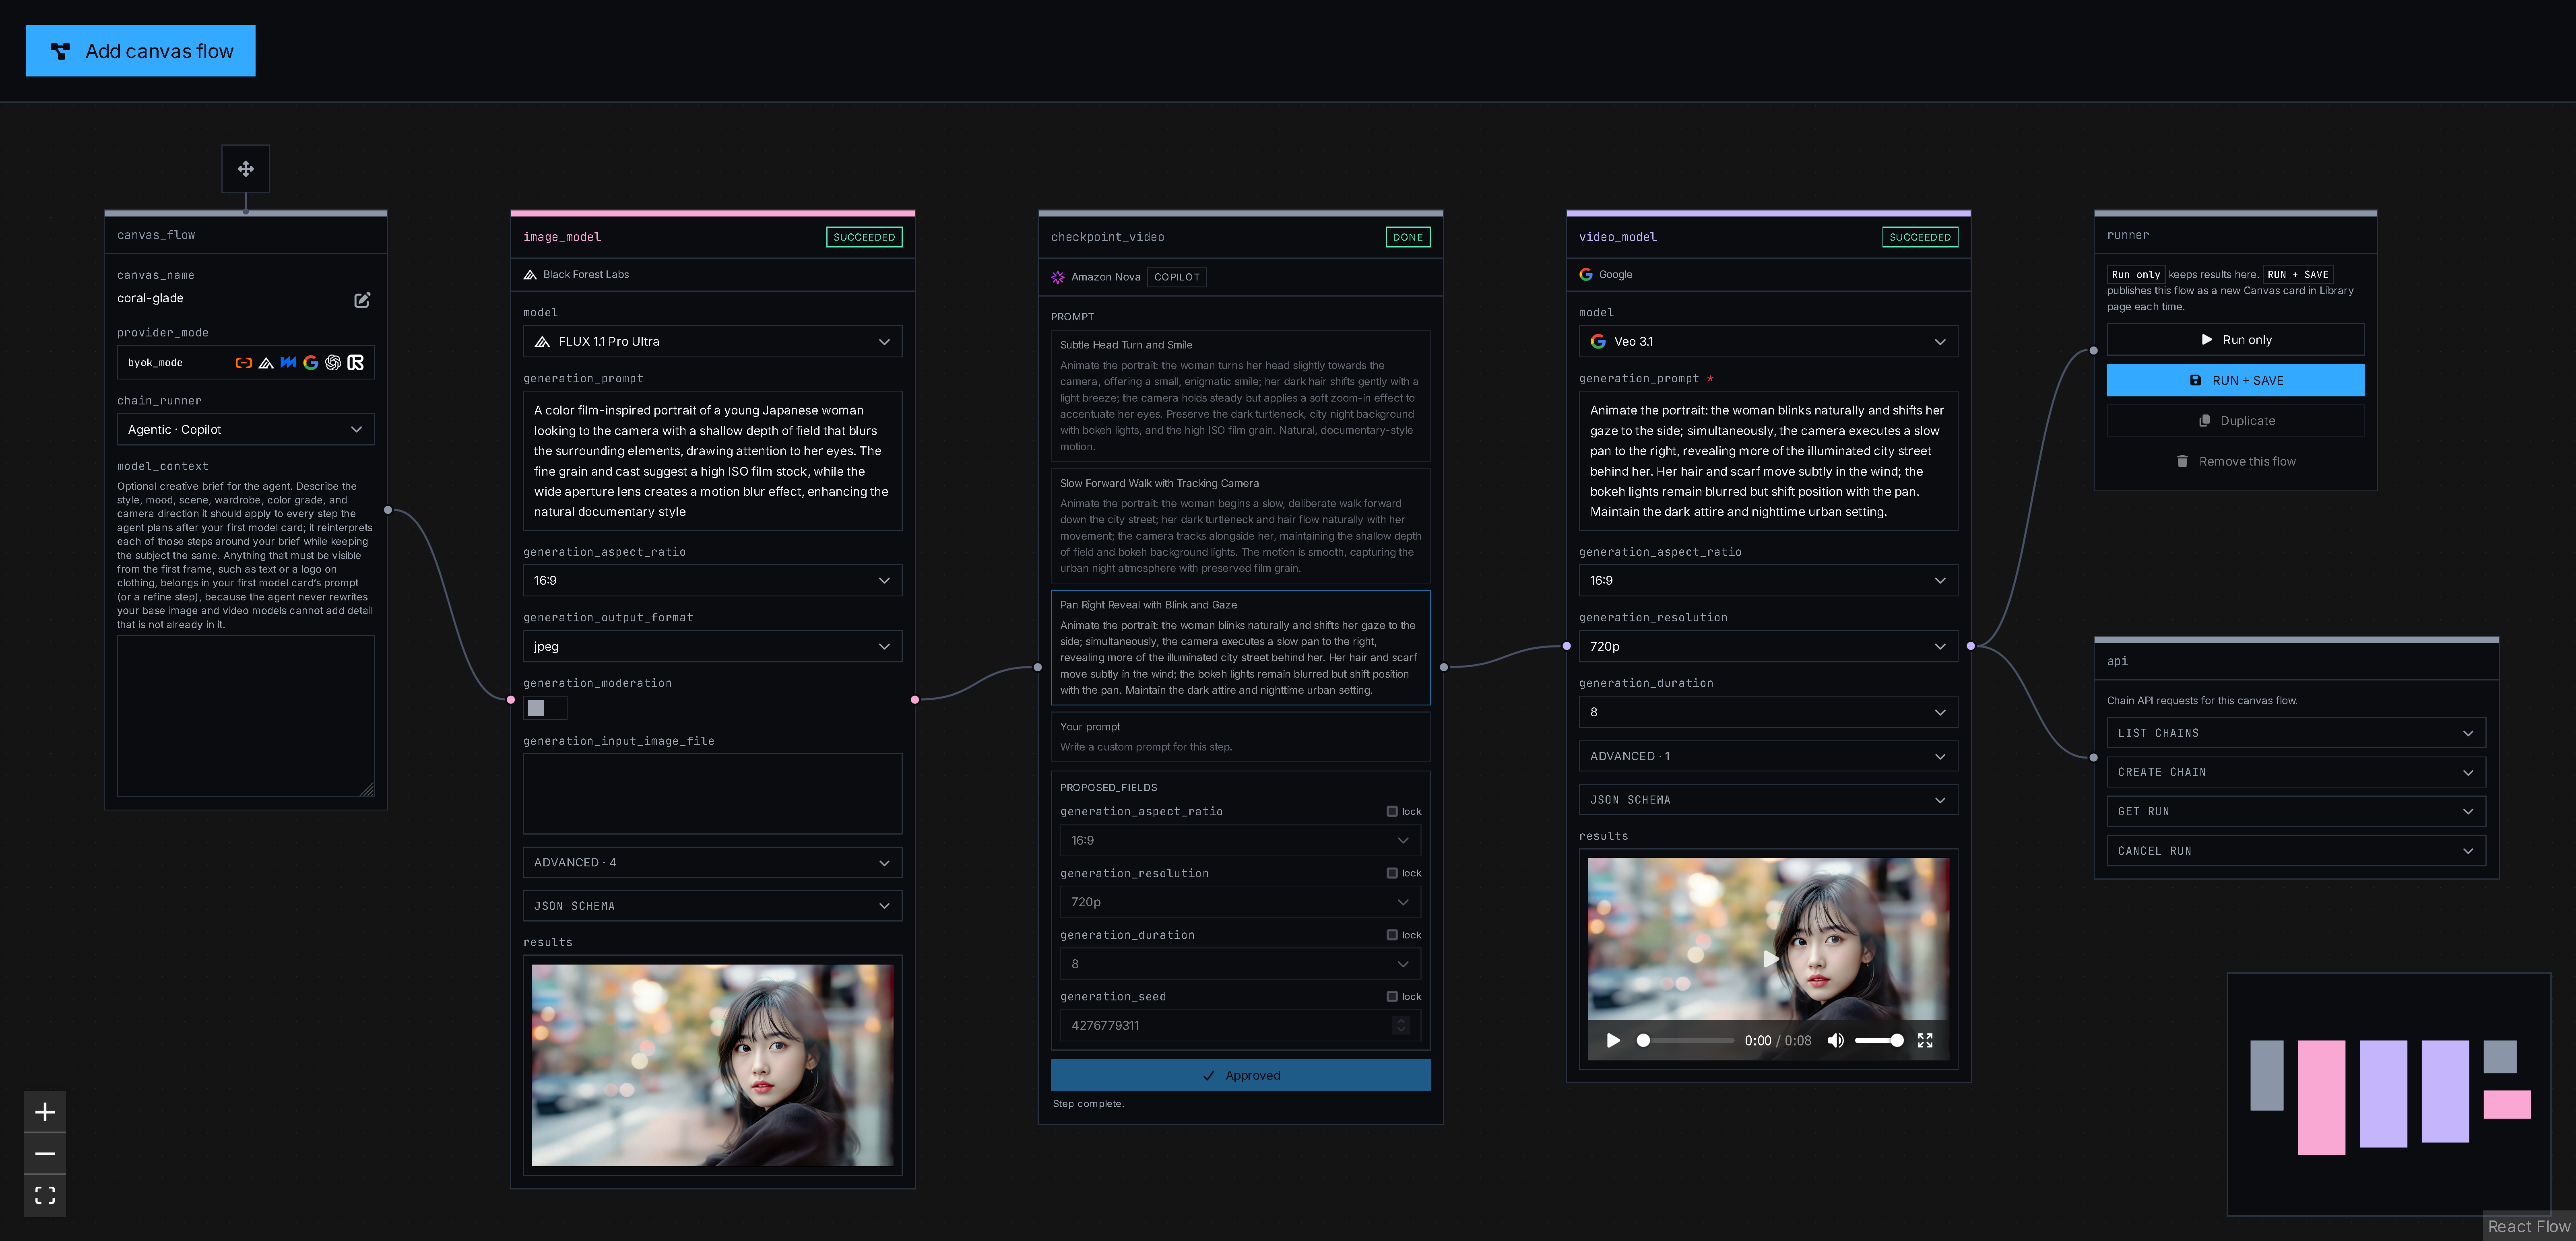2576x1241 pixels.
Task: Expand the CANCEL RUN API section
Action: point(2296,852)
